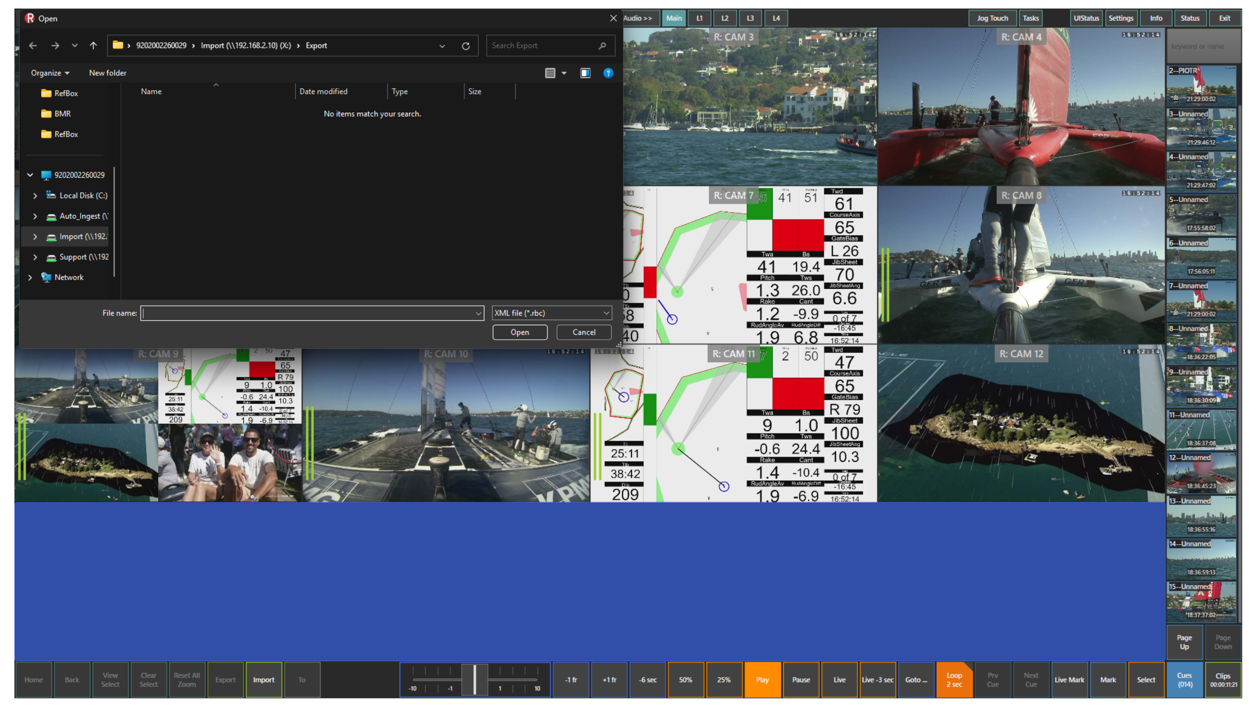Change the file view layout icon

[x=550, y=73]
